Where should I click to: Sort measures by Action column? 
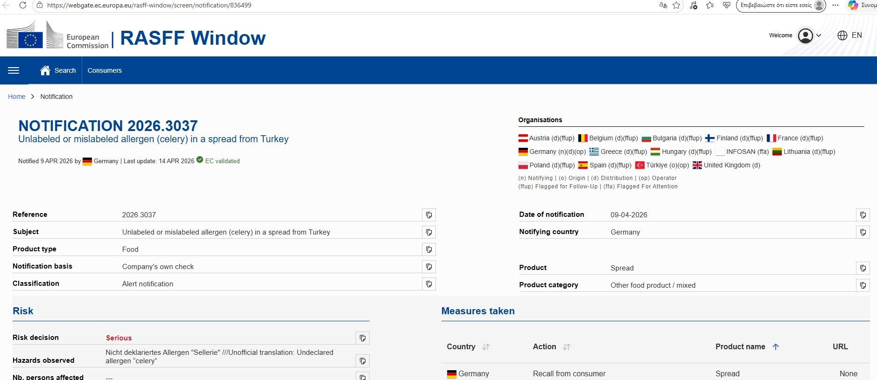[x=567, y=347]
